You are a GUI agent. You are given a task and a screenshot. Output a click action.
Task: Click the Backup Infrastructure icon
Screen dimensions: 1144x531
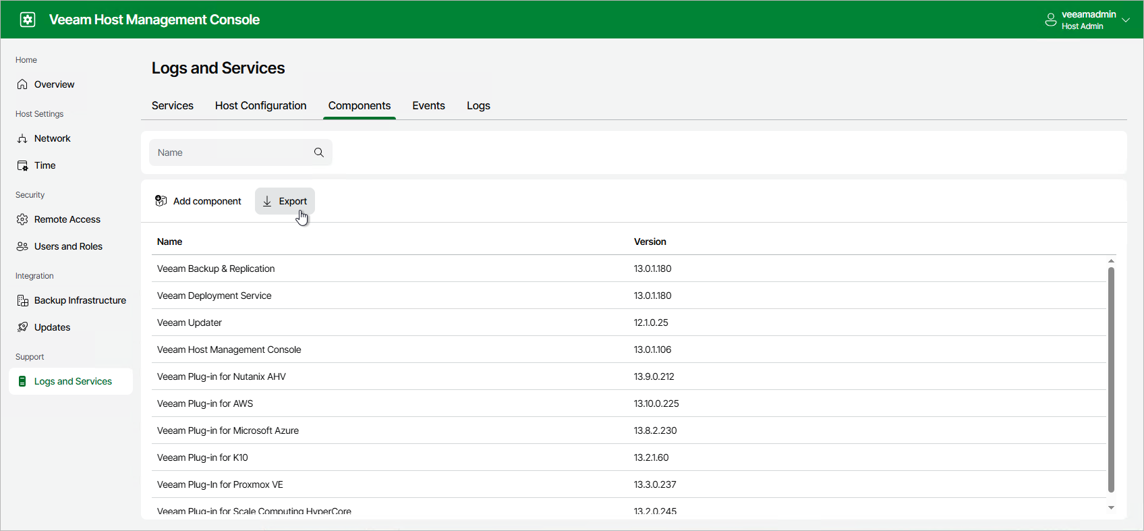pyautogui.click(x=22, y=300)
